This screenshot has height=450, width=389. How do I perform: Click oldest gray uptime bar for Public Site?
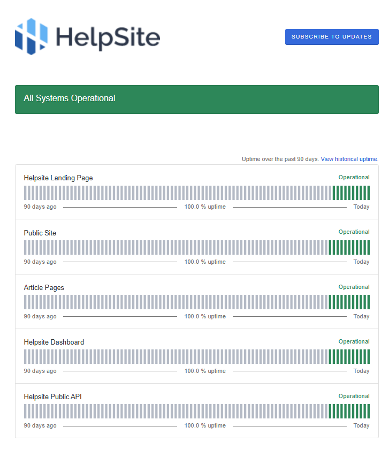25,247
